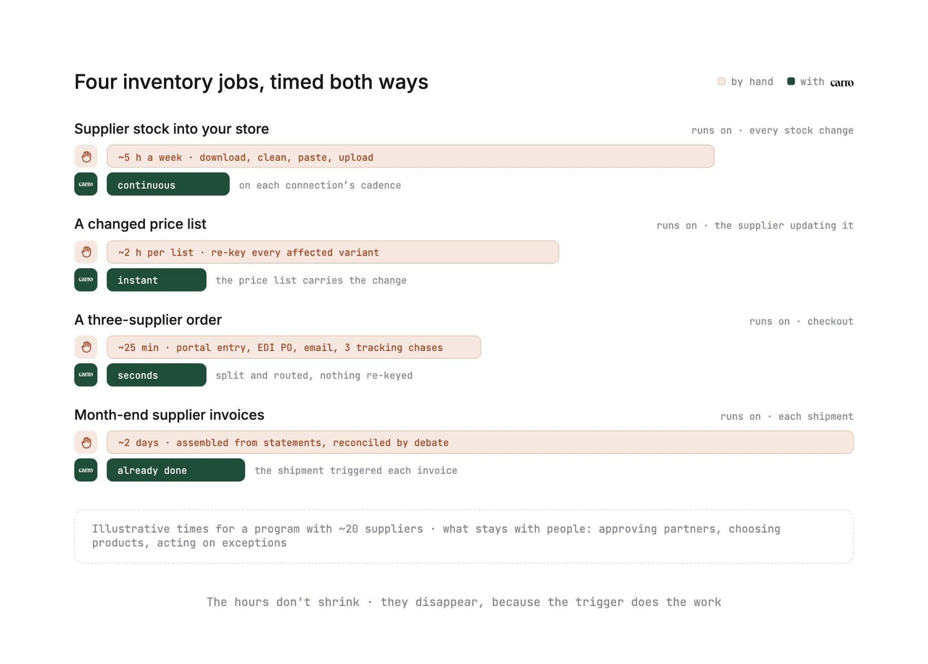Click the carro logo in the legend
Screen dimensions: 928x664
[x=842, y=82]
